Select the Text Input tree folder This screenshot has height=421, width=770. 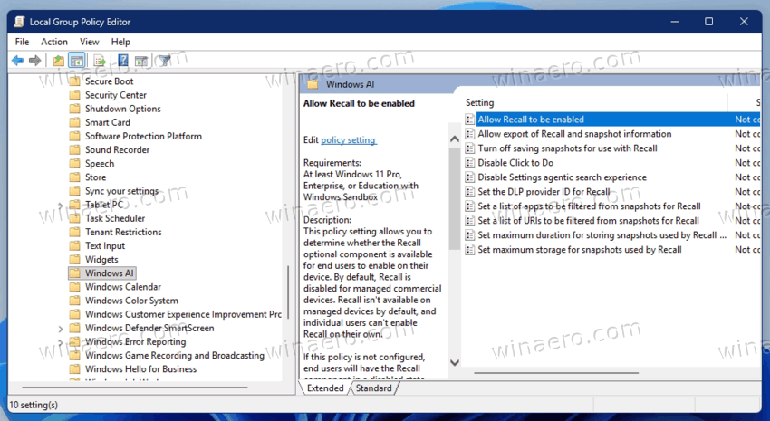point(105,246)
